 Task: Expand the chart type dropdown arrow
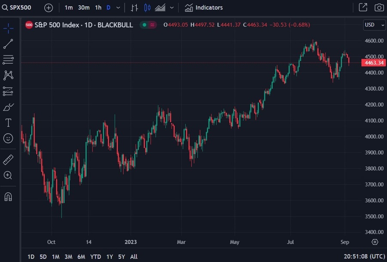(172, 7)
